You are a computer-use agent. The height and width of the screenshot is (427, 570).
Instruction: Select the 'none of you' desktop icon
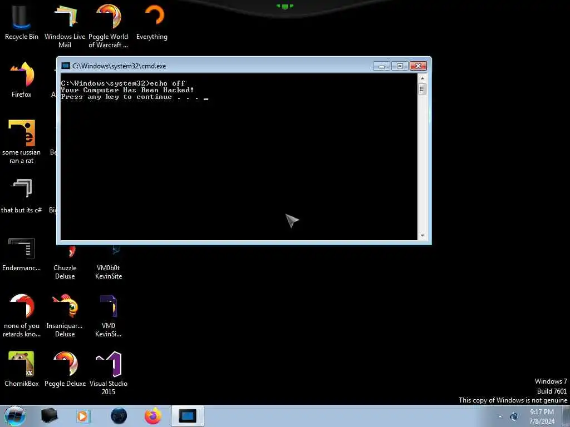(x=22, y=316)
